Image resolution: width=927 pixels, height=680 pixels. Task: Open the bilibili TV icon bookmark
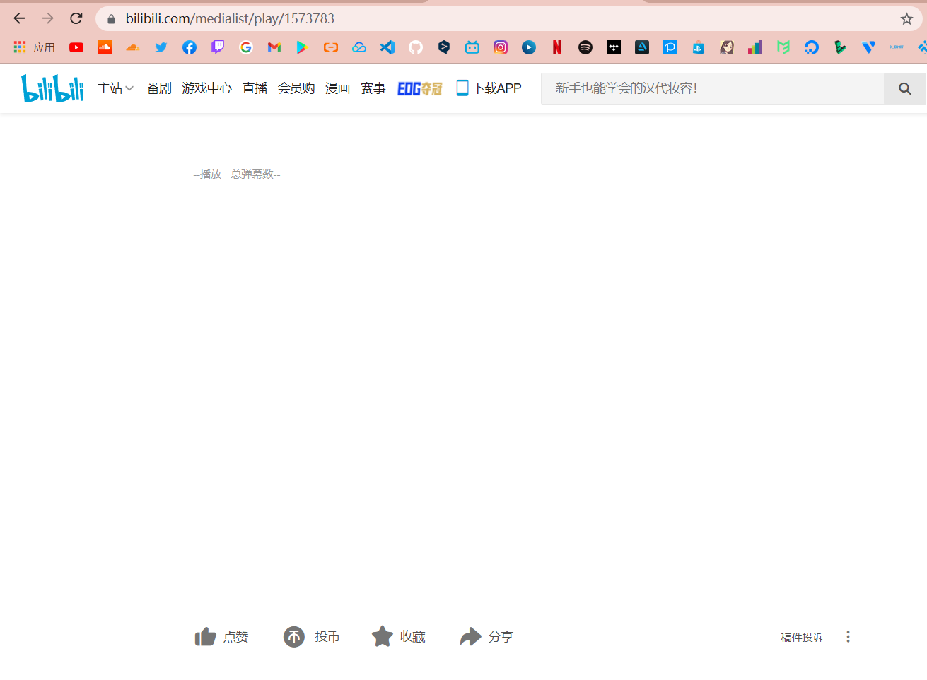(472, 47)
